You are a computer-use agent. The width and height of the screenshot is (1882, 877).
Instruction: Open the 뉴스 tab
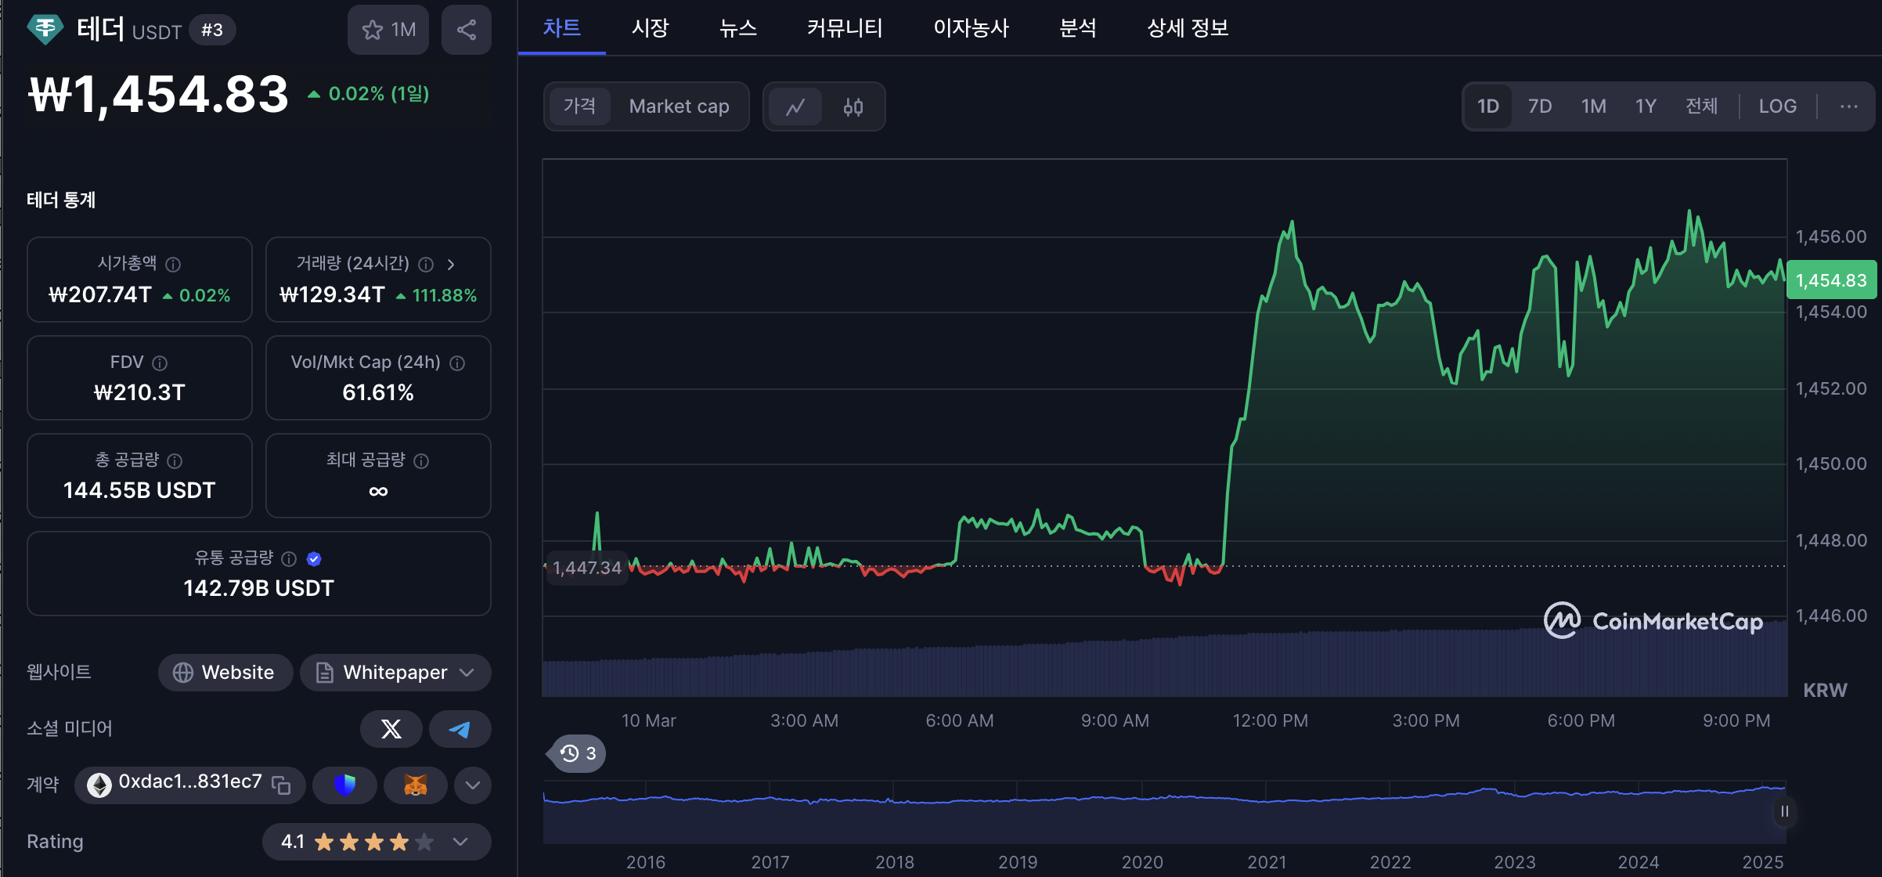click(737, 28)
